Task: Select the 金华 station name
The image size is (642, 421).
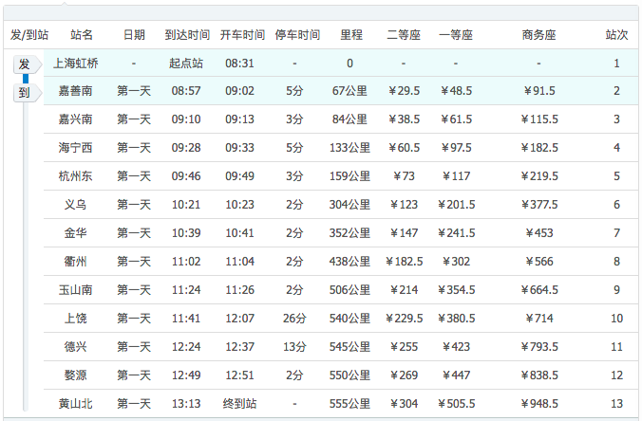Action: click(76, 233)
